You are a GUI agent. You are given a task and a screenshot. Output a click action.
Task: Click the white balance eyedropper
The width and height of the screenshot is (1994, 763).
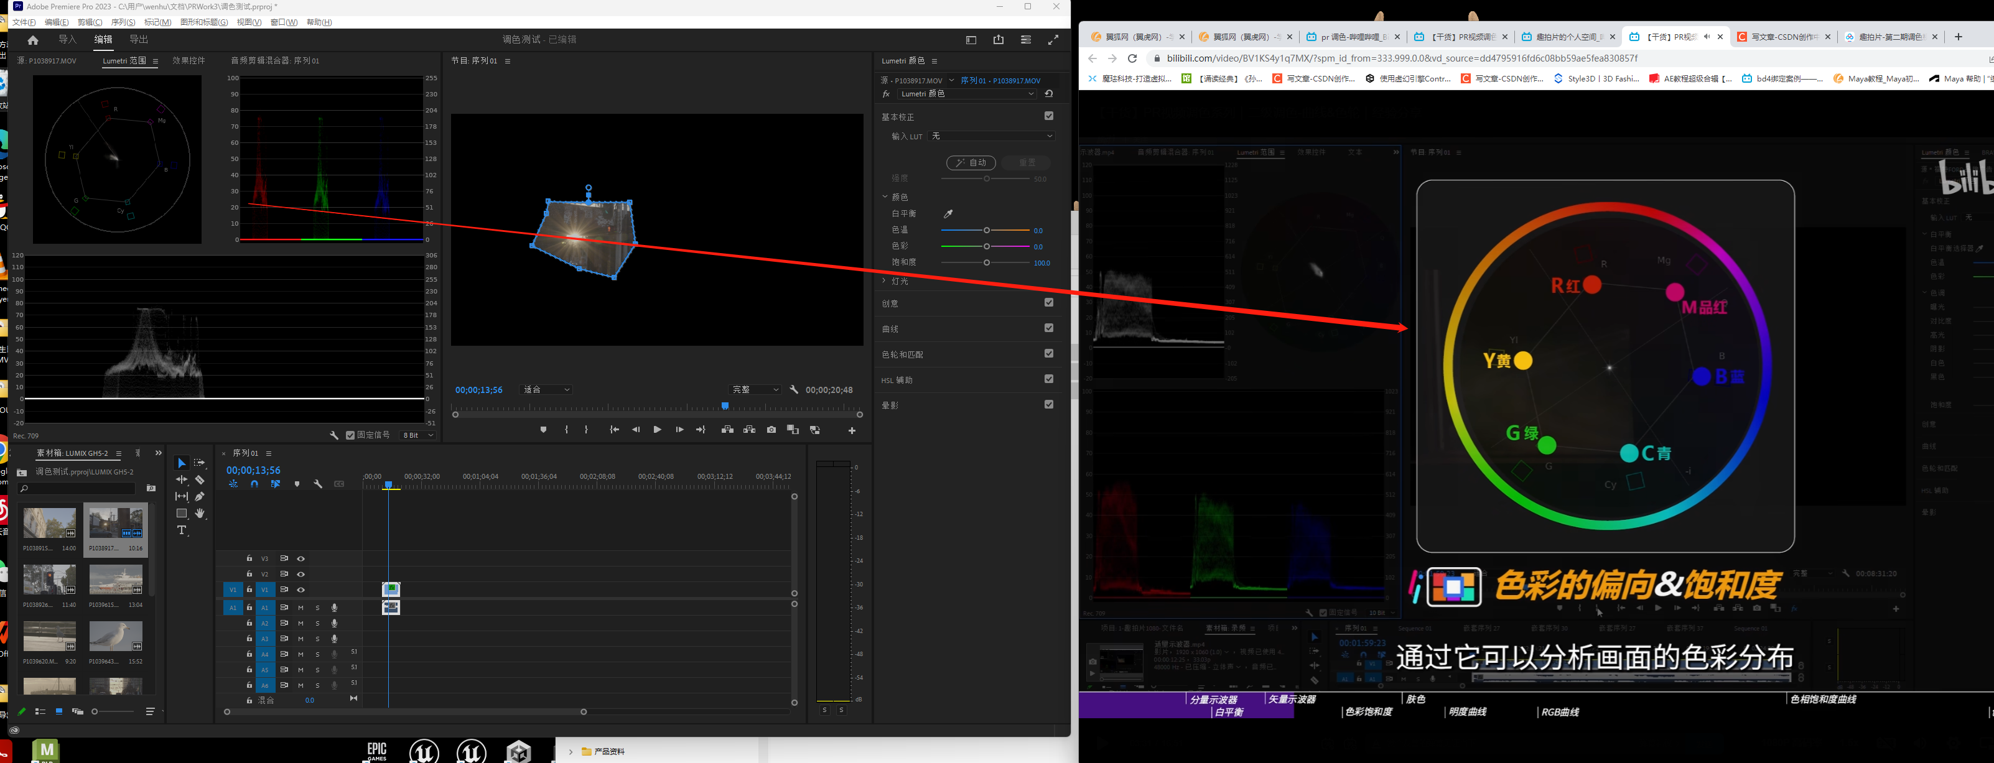tap(948, 213)
